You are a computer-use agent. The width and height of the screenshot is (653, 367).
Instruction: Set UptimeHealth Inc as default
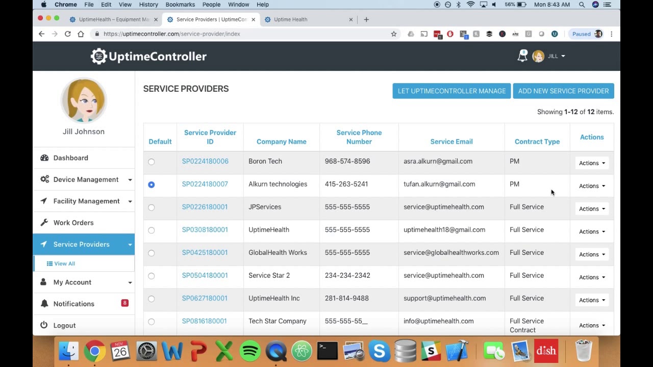pos(152,299)
